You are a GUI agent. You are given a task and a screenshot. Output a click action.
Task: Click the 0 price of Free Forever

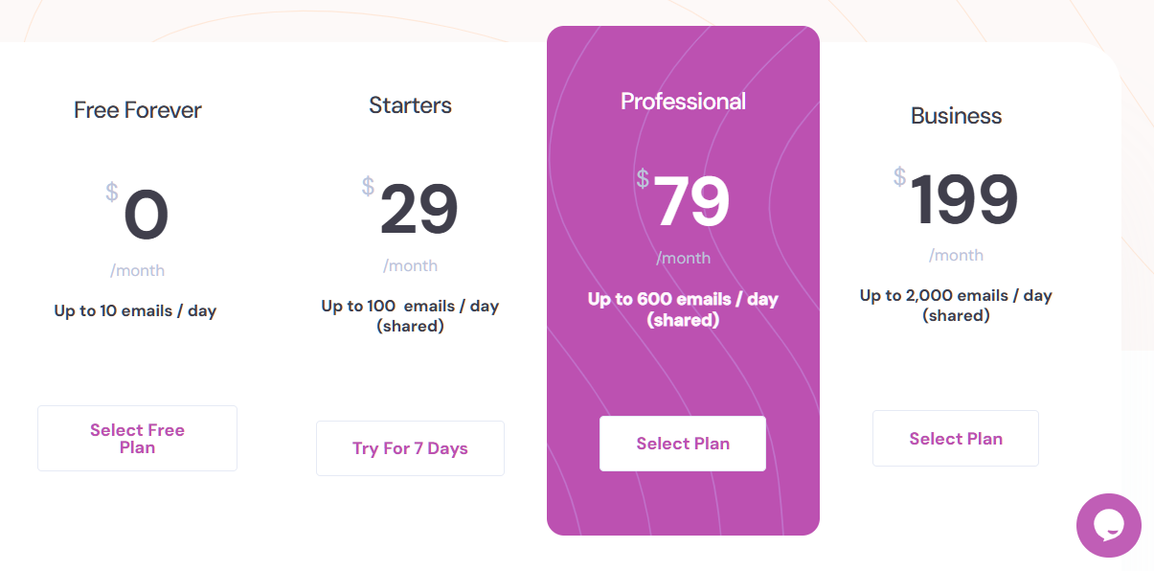click(x=146, y=216)
